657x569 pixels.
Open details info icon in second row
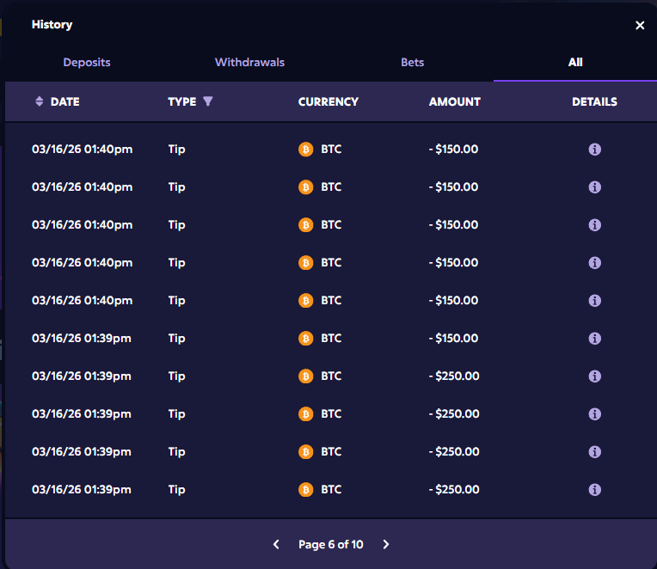pyautogui.click(x=594, y=187)
